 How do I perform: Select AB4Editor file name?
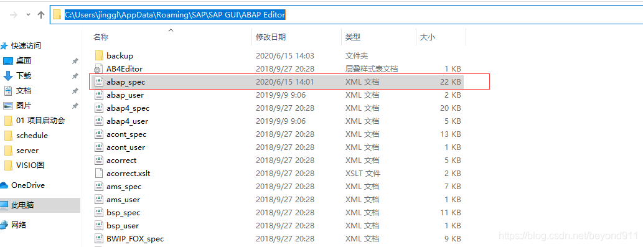tap(124, 69)
